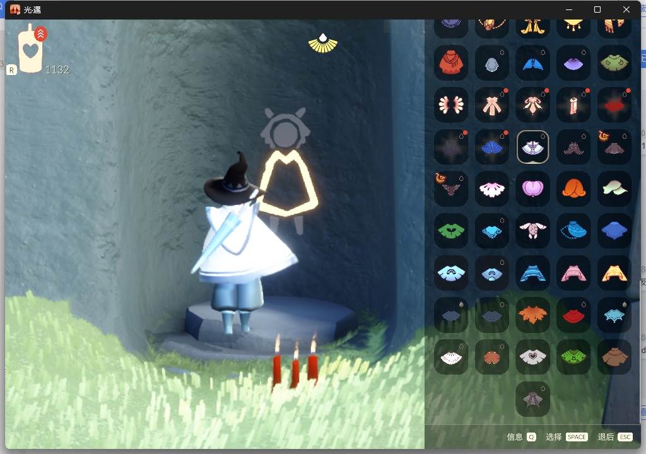Choose the pink striped cape
646x454 pixels.
click(x=573, y=273)
